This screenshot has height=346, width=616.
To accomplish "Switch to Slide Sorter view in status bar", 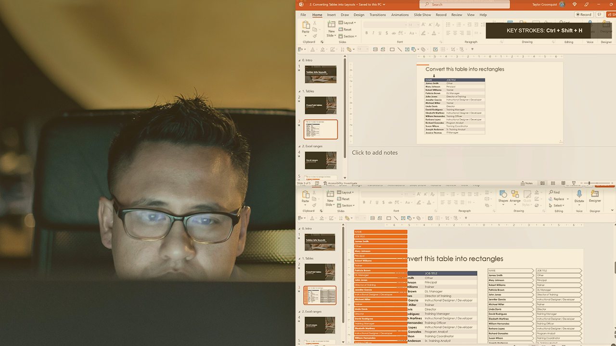I will [x=552, y=183].
